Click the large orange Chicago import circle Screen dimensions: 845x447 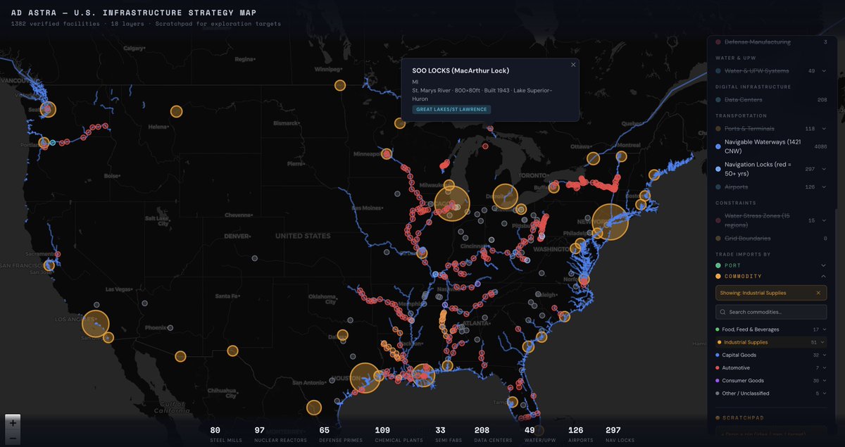tap(453, 203)
